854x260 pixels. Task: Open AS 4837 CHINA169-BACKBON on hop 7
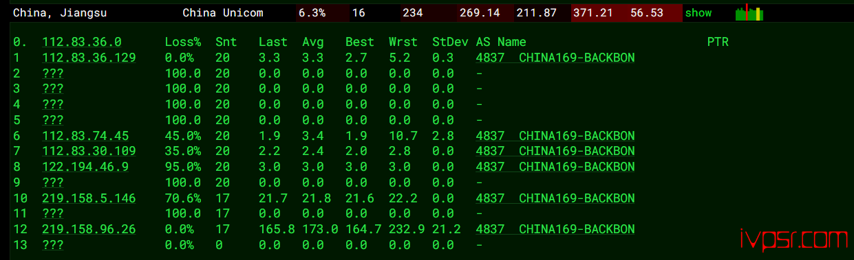pyautogui.click(x=555, y=152)
